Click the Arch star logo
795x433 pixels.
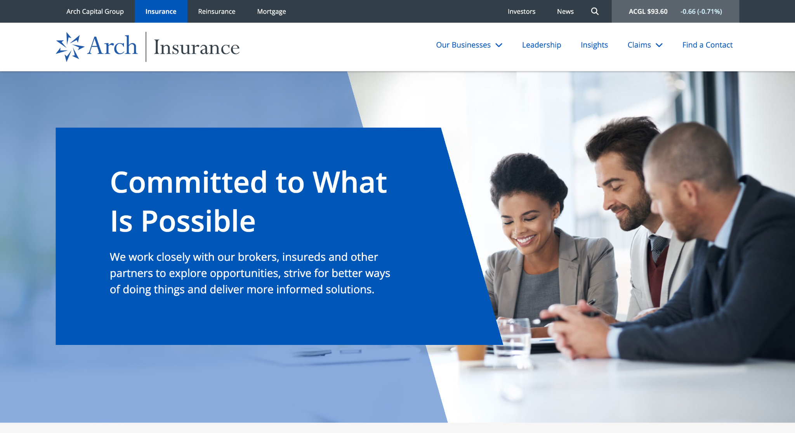tap(70, 47)
